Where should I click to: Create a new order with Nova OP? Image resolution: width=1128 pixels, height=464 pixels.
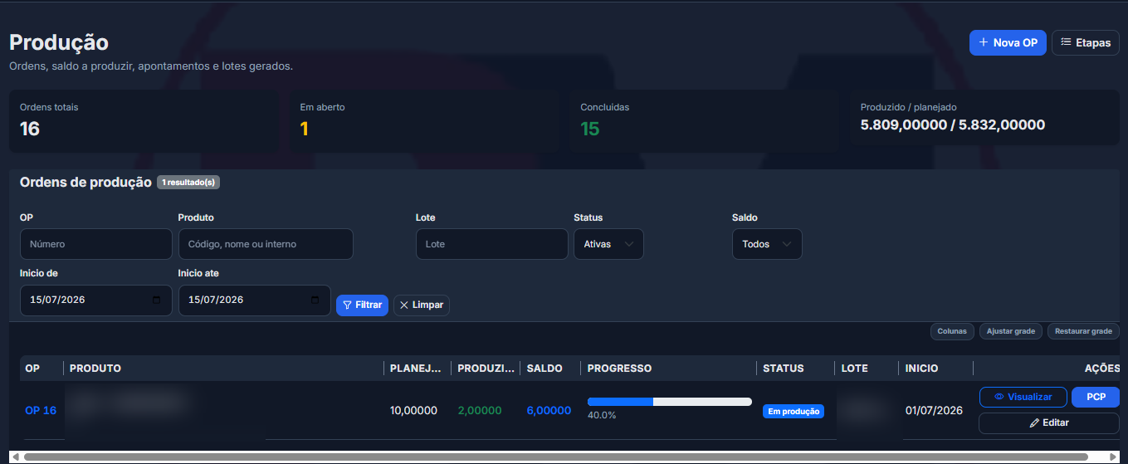pyautogui.click(x=1008, y=42)
